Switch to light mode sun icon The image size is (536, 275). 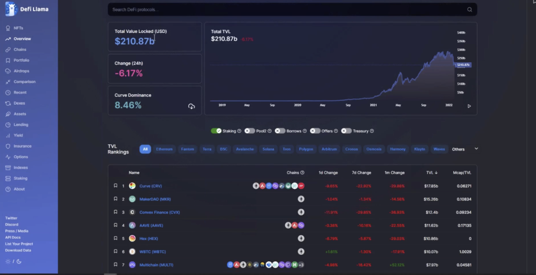[8, 262]
